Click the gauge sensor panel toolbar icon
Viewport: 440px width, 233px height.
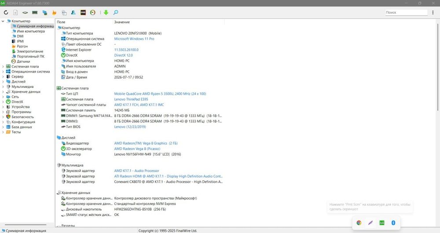pos(92,12)
